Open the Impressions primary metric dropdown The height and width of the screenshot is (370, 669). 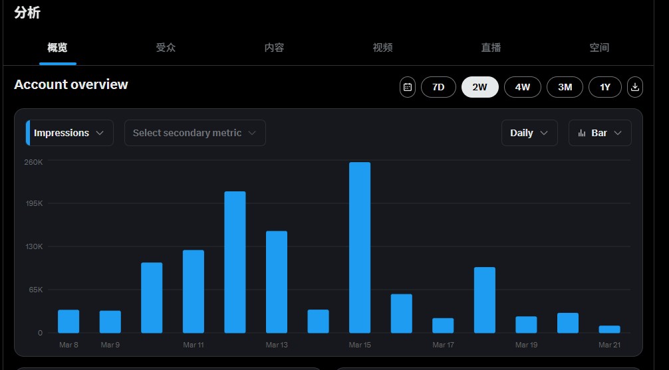[70, 133]
